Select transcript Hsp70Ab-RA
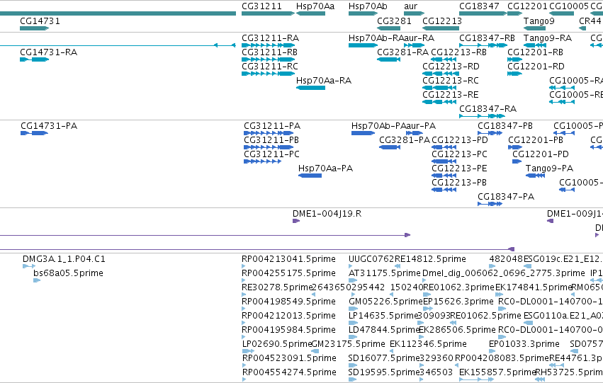 click(363, 45)
